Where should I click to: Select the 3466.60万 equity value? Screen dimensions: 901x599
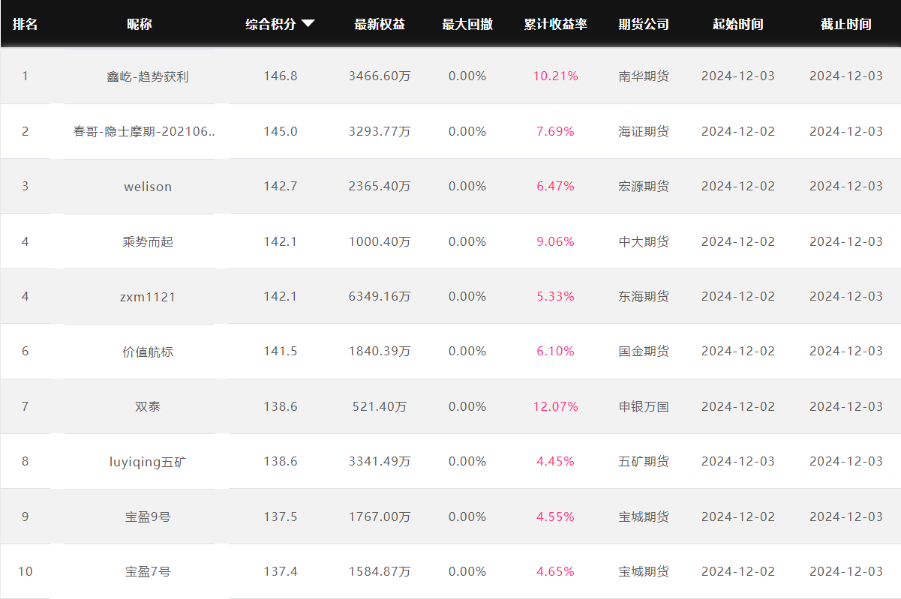coord(380,76)
